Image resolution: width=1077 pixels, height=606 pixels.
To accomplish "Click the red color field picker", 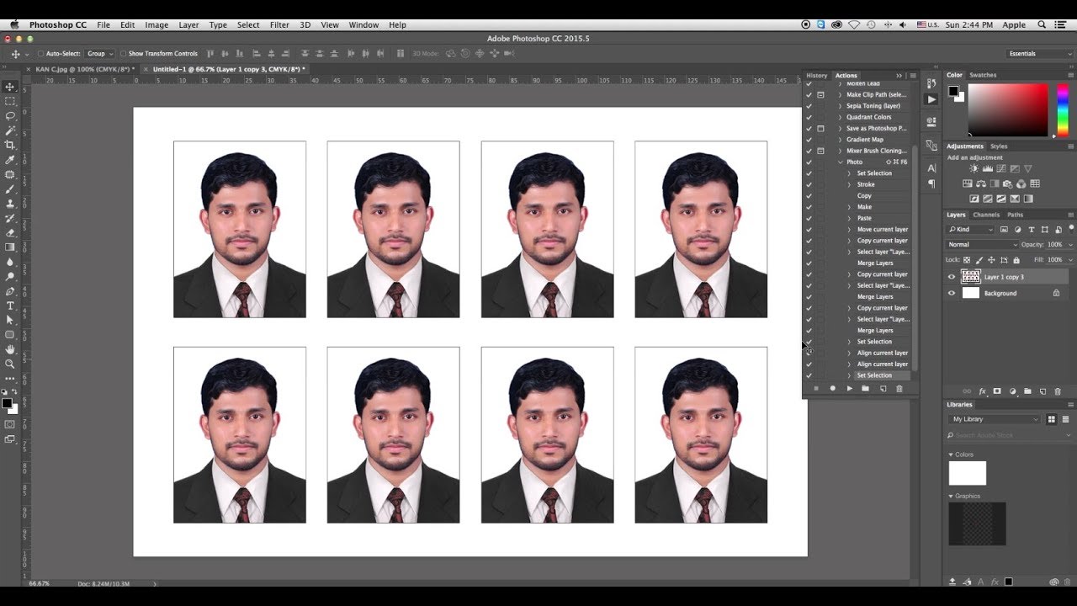I will coord(1008,109).
